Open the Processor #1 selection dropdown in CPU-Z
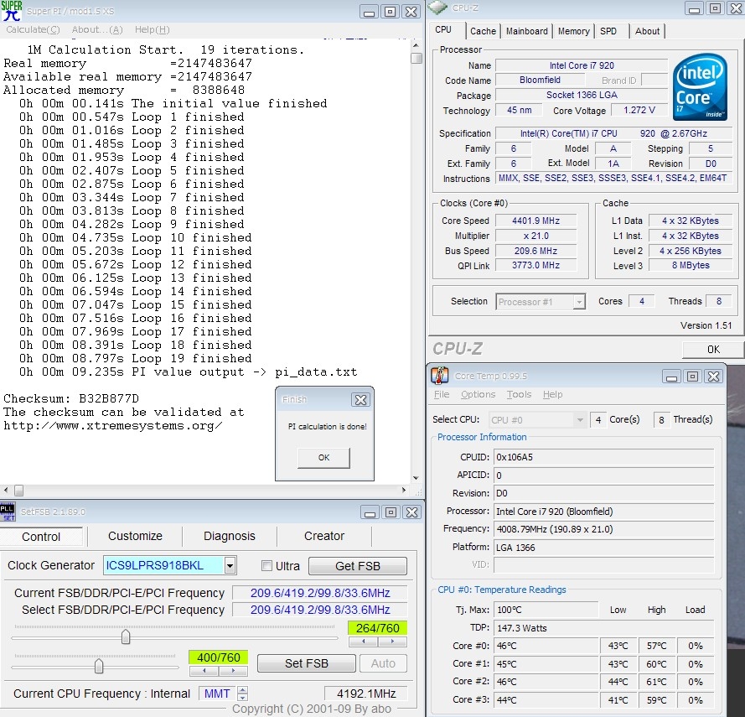Viewport: 745px width, 717px height. click(579, 302)
